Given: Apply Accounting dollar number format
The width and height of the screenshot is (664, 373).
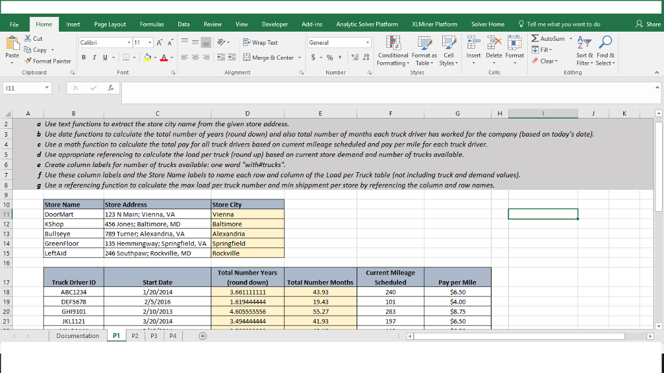Looking at the screenshot, I should coord(313,57).
